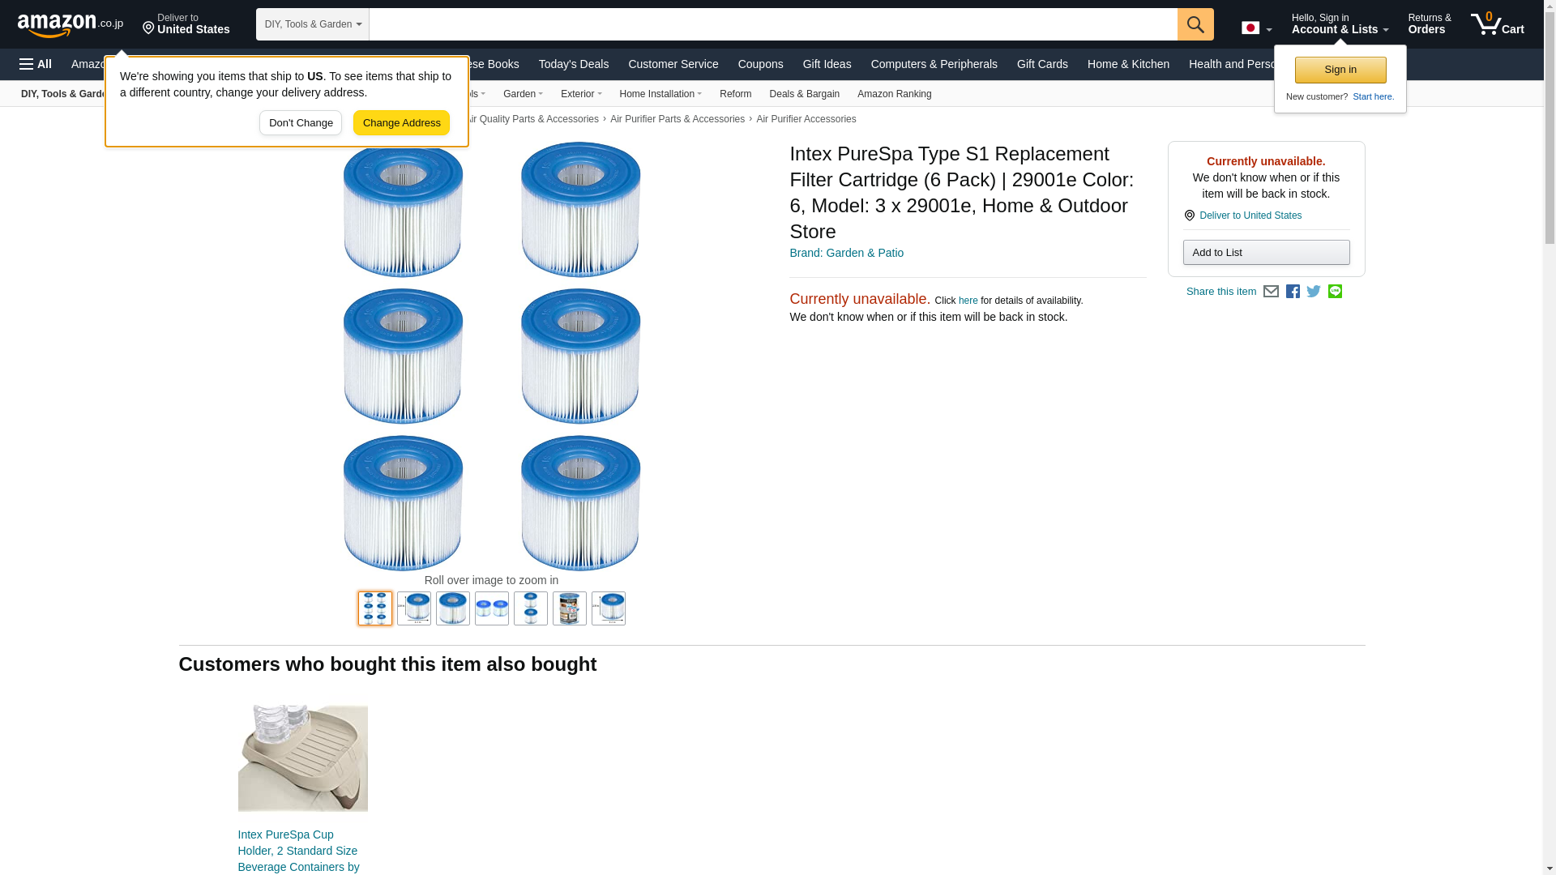The image size is (1556, 875).
Task: Click the Add to List button
Action: pyautogui.click(x=1266, y=253)
